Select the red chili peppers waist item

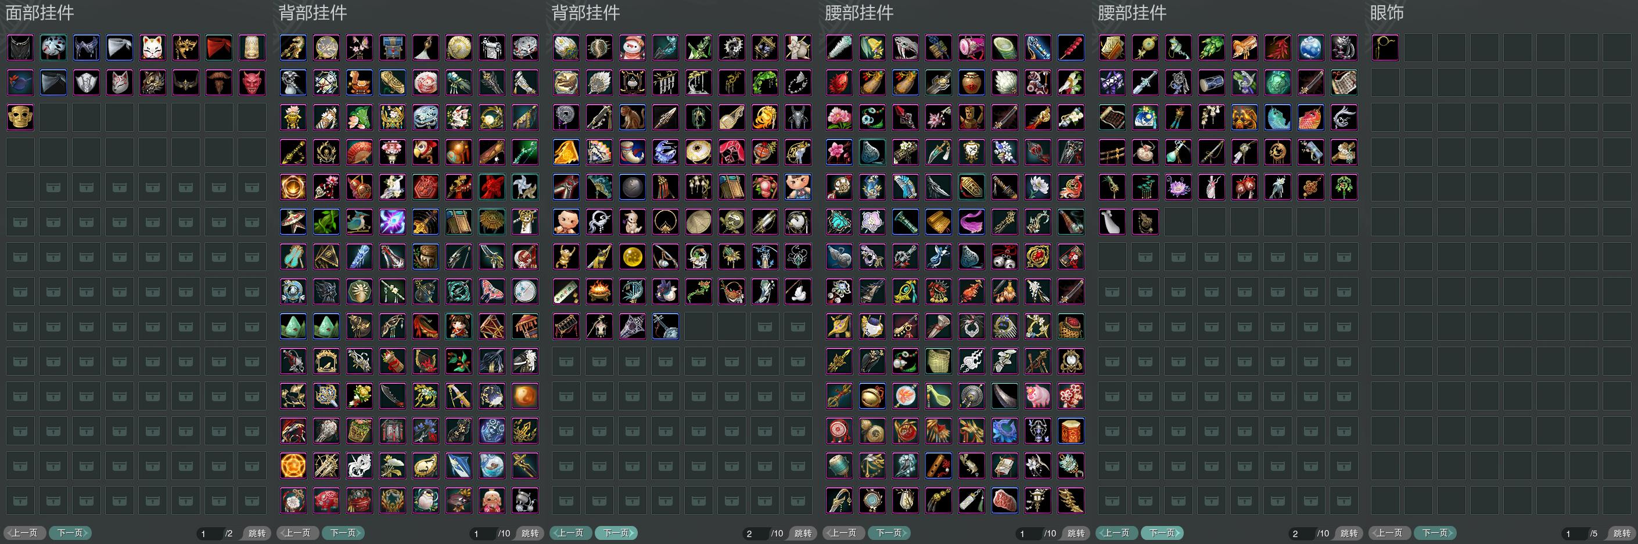pos(1277,48)
